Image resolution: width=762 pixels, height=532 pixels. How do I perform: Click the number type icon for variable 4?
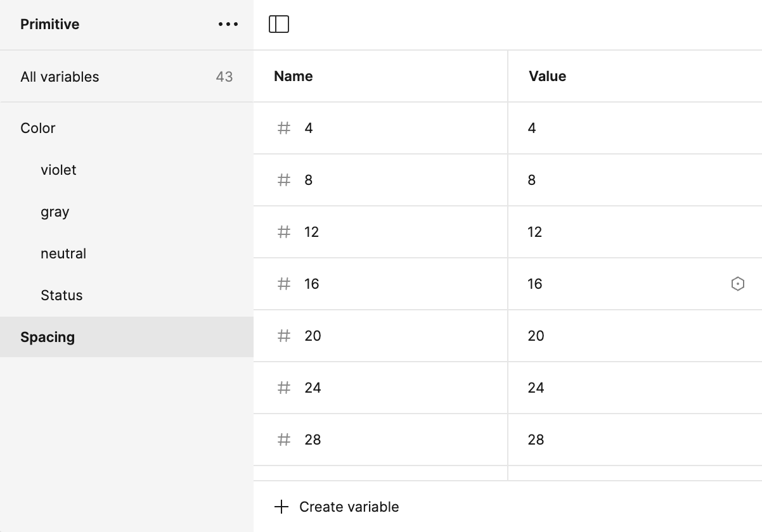tap(284, 128)
